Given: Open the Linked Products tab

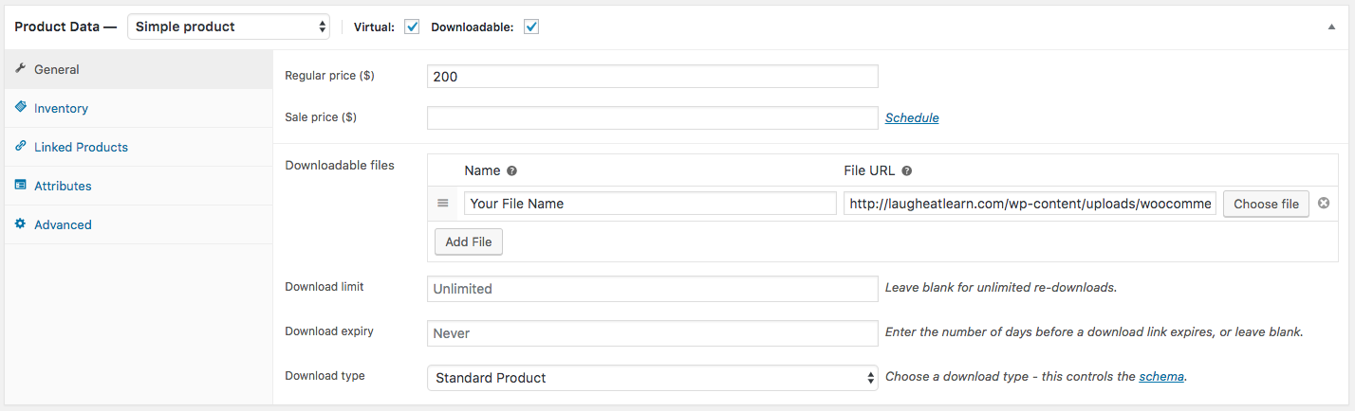Looking at the screenshot, I should [81, 148].
